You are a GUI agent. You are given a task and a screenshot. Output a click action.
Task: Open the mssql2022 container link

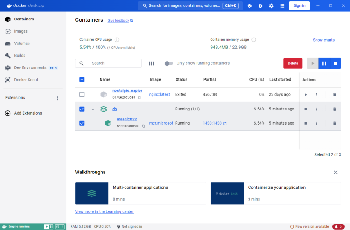click(x=127, y=119)
